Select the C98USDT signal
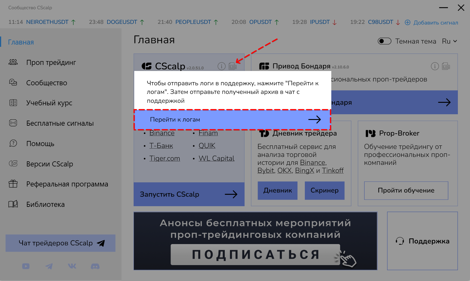The image size is (470, 281). pyautogui.click(x=381, y=22)
